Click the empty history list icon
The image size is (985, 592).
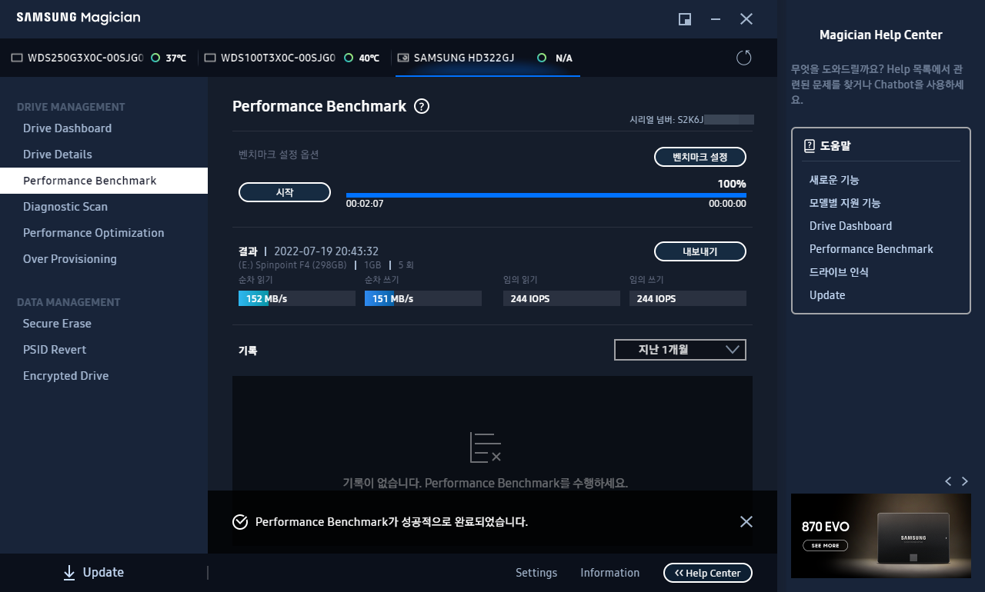(x=486, y=447)
